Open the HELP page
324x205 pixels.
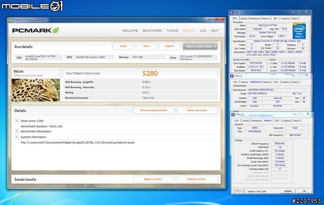[x=215, y=30]
